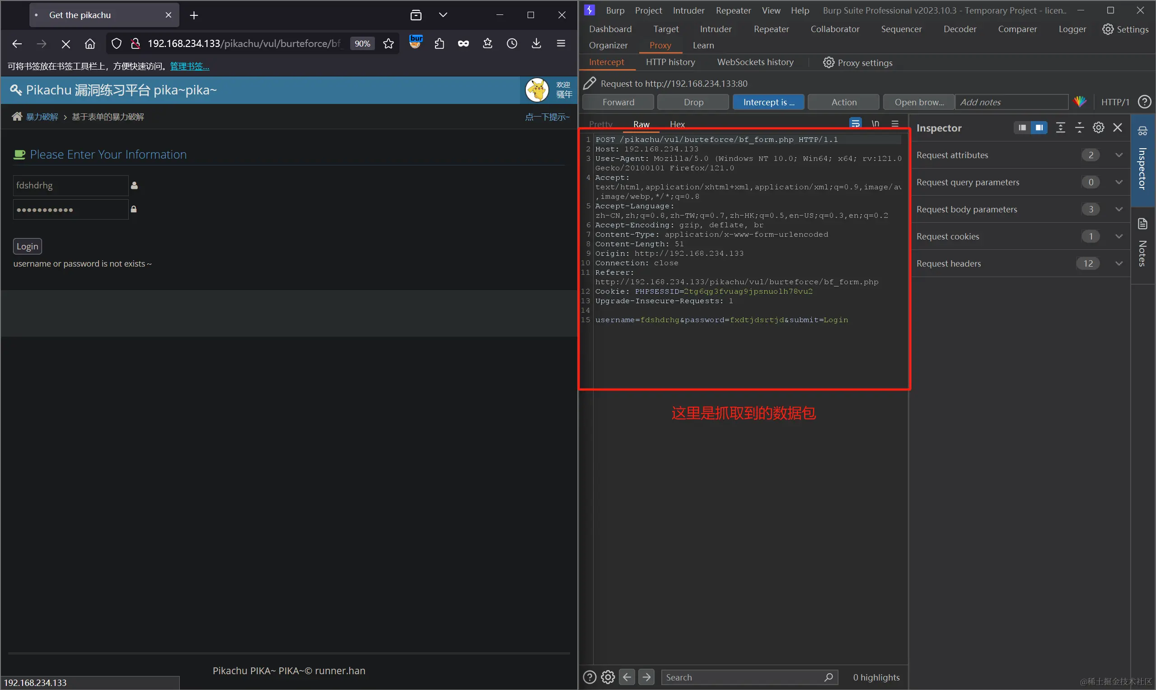The height and width of the screenshot is (690, 1156).
Task: Open the Repeater tool tab
Action: point(771,29)
